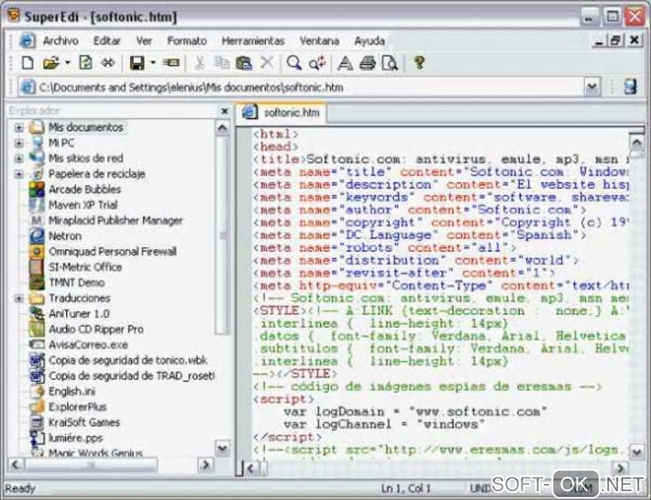Open the Ayuda menu
This screenshot has height=500, width=651.
click(x=369, y=41)
